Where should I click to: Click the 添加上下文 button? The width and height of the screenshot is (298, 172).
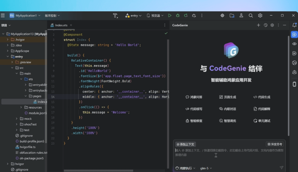coord(185,144)
